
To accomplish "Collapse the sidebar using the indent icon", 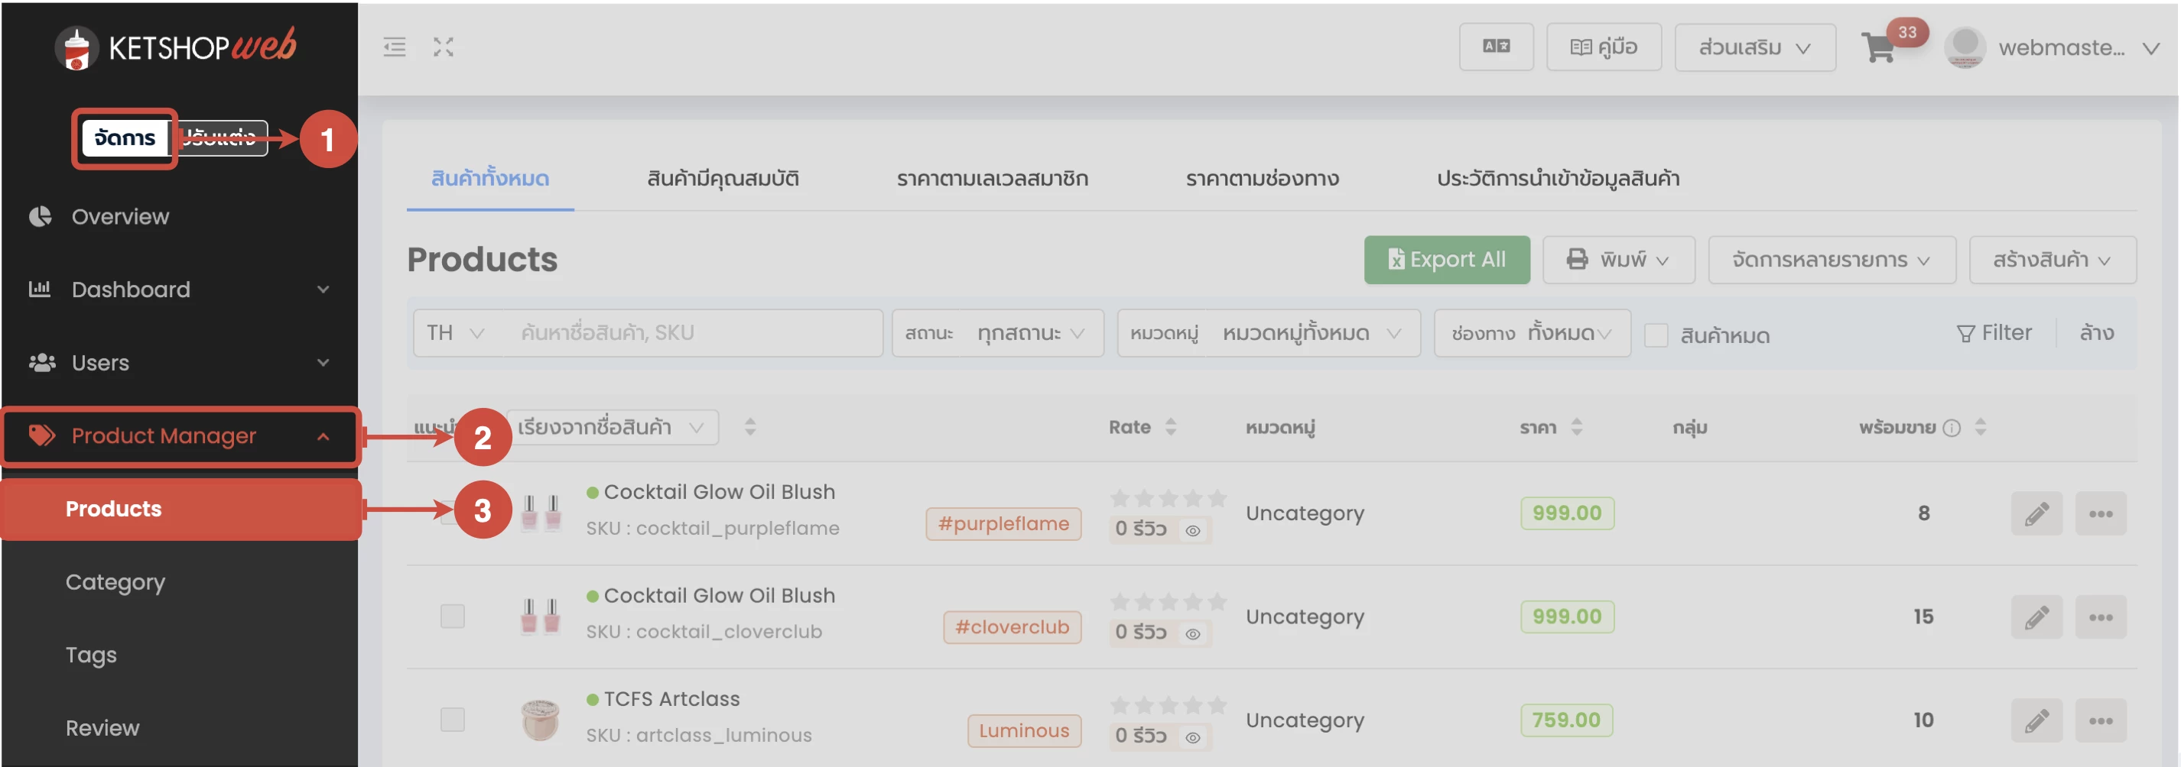I will tap(395, 47).
